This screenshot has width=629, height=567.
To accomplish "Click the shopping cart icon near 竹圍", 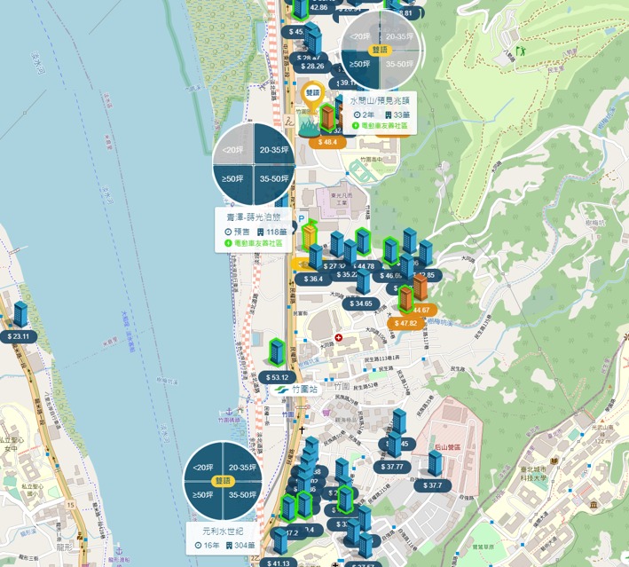I will pyautogui.click(x=326, y=413).
